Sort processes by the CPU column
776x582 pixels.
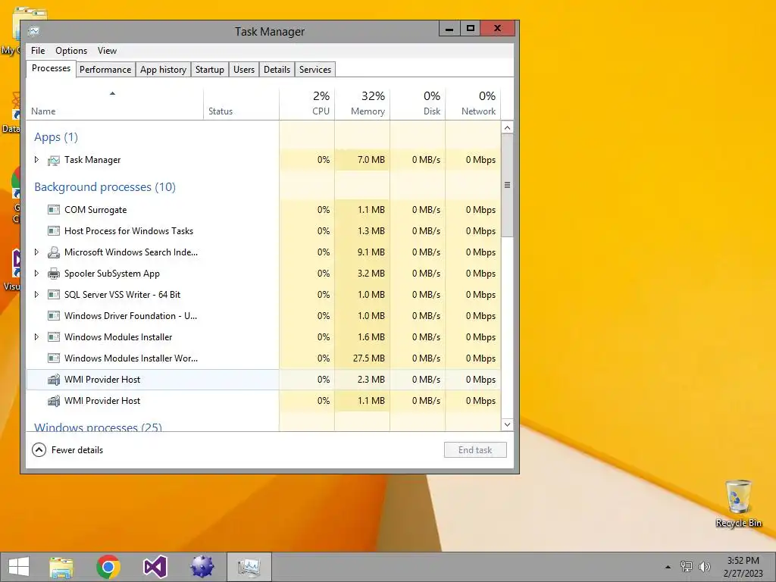click(307, 104)
